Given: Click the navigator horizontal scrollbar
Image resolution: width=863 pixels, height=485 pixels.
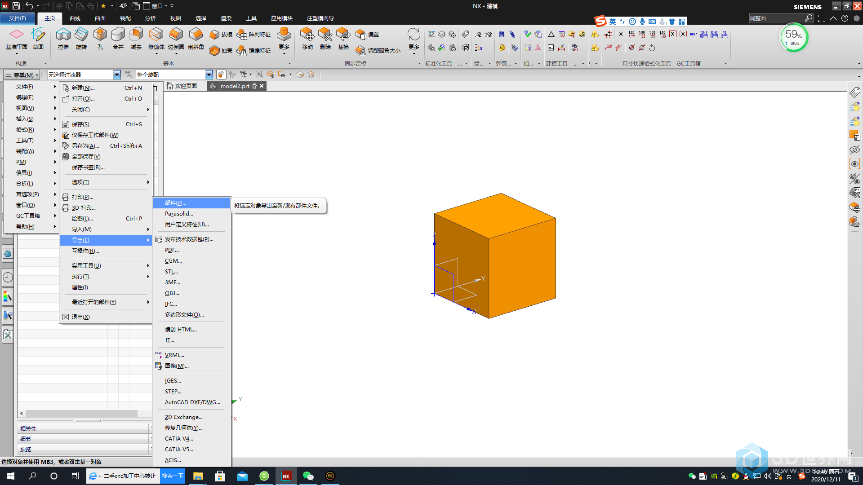Looking at the screenshot, I should click(81, 413).
